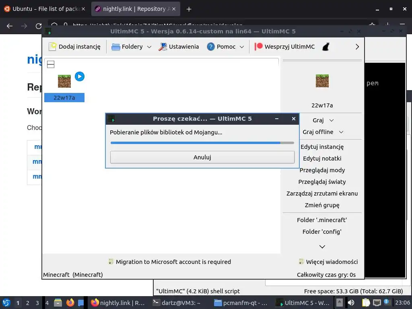The width and height of the screenshot is (412, 309).
Task: Close the Ubuntu File list tab
Action: (83, 9)
